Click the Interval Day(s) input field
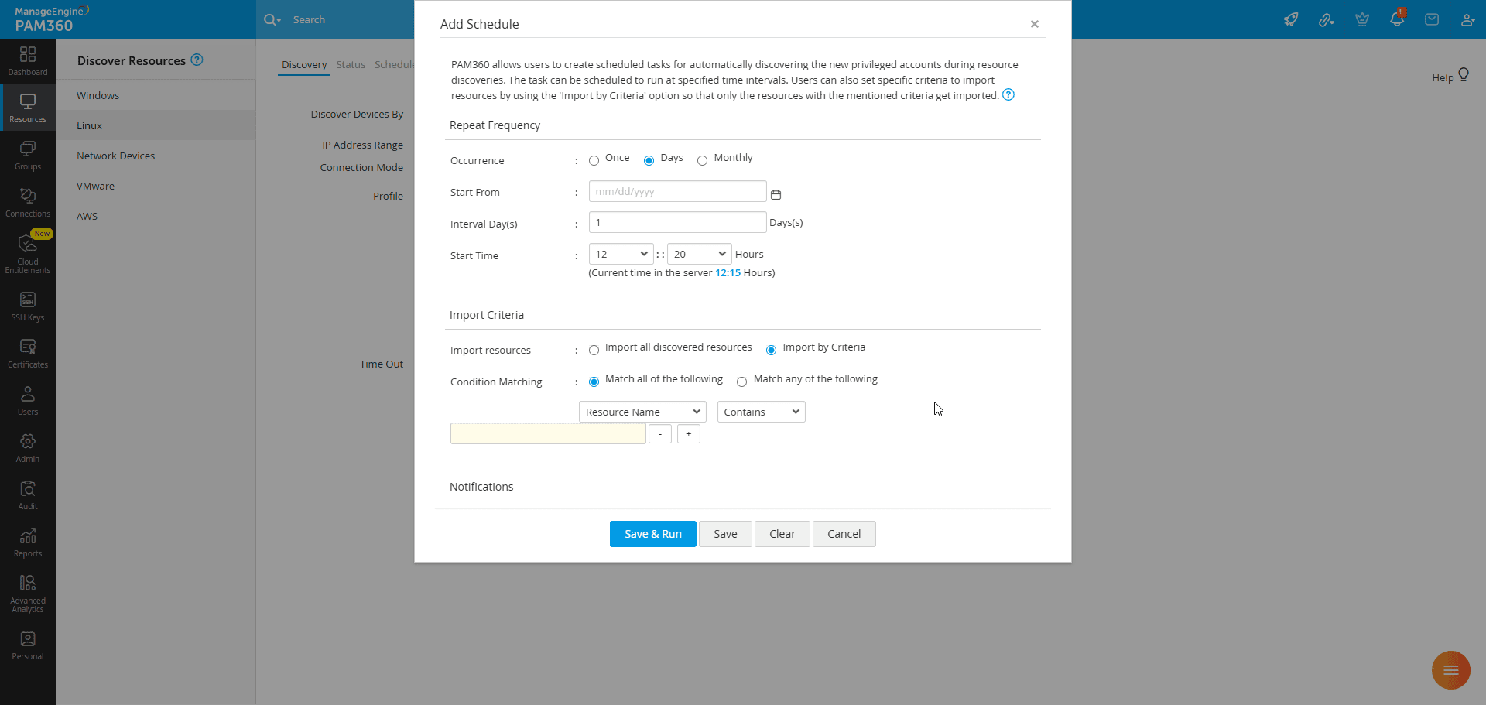1486x705 pixels. (x=677, y=223)
